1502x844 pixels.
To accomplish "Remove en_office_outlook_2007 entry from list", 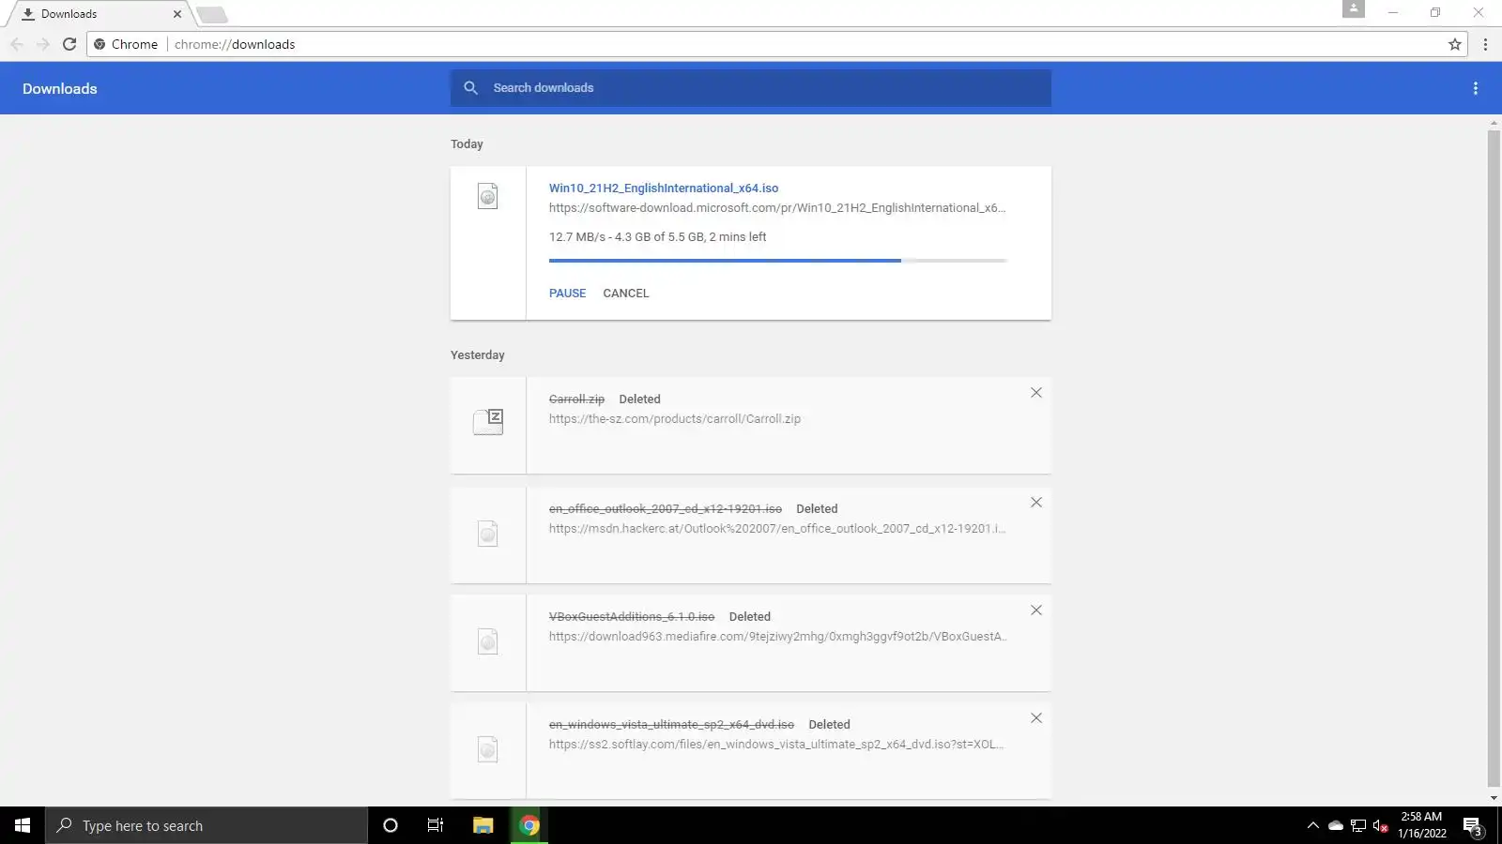I will (x=1036, y=503).
